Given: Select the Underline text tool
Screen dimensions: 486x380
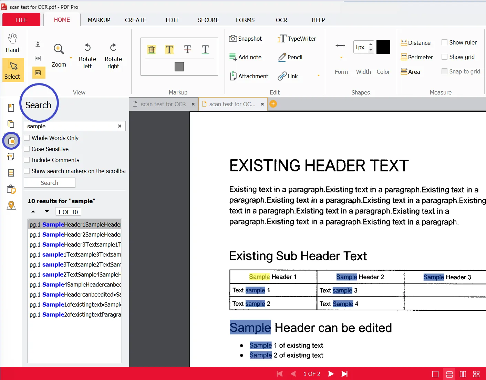Looking at the screenshot, I should click(205, 50).
